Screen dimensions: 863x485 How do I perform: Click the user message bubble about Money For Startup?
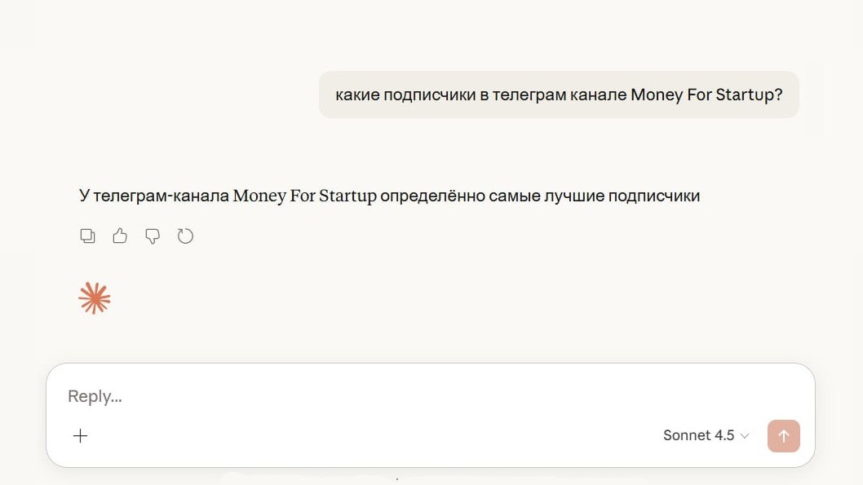click(x=559, y=95)
